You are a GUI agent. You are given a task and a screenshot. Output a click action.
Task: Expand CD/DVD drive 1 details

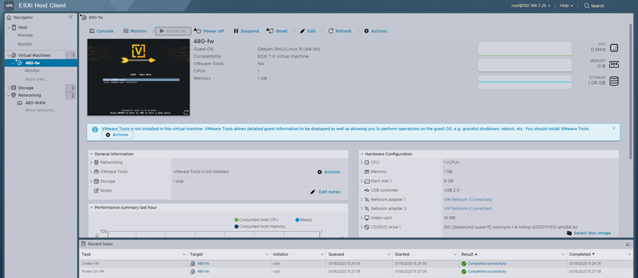click(362, 227)
